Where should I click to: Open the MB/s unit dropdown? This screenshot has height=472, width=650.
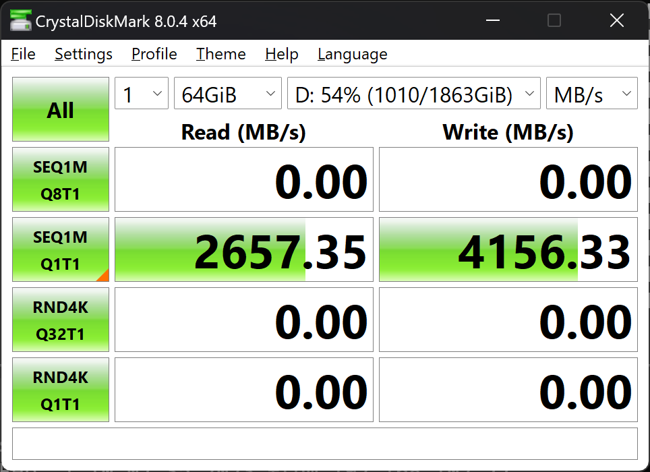pos(591,93)
